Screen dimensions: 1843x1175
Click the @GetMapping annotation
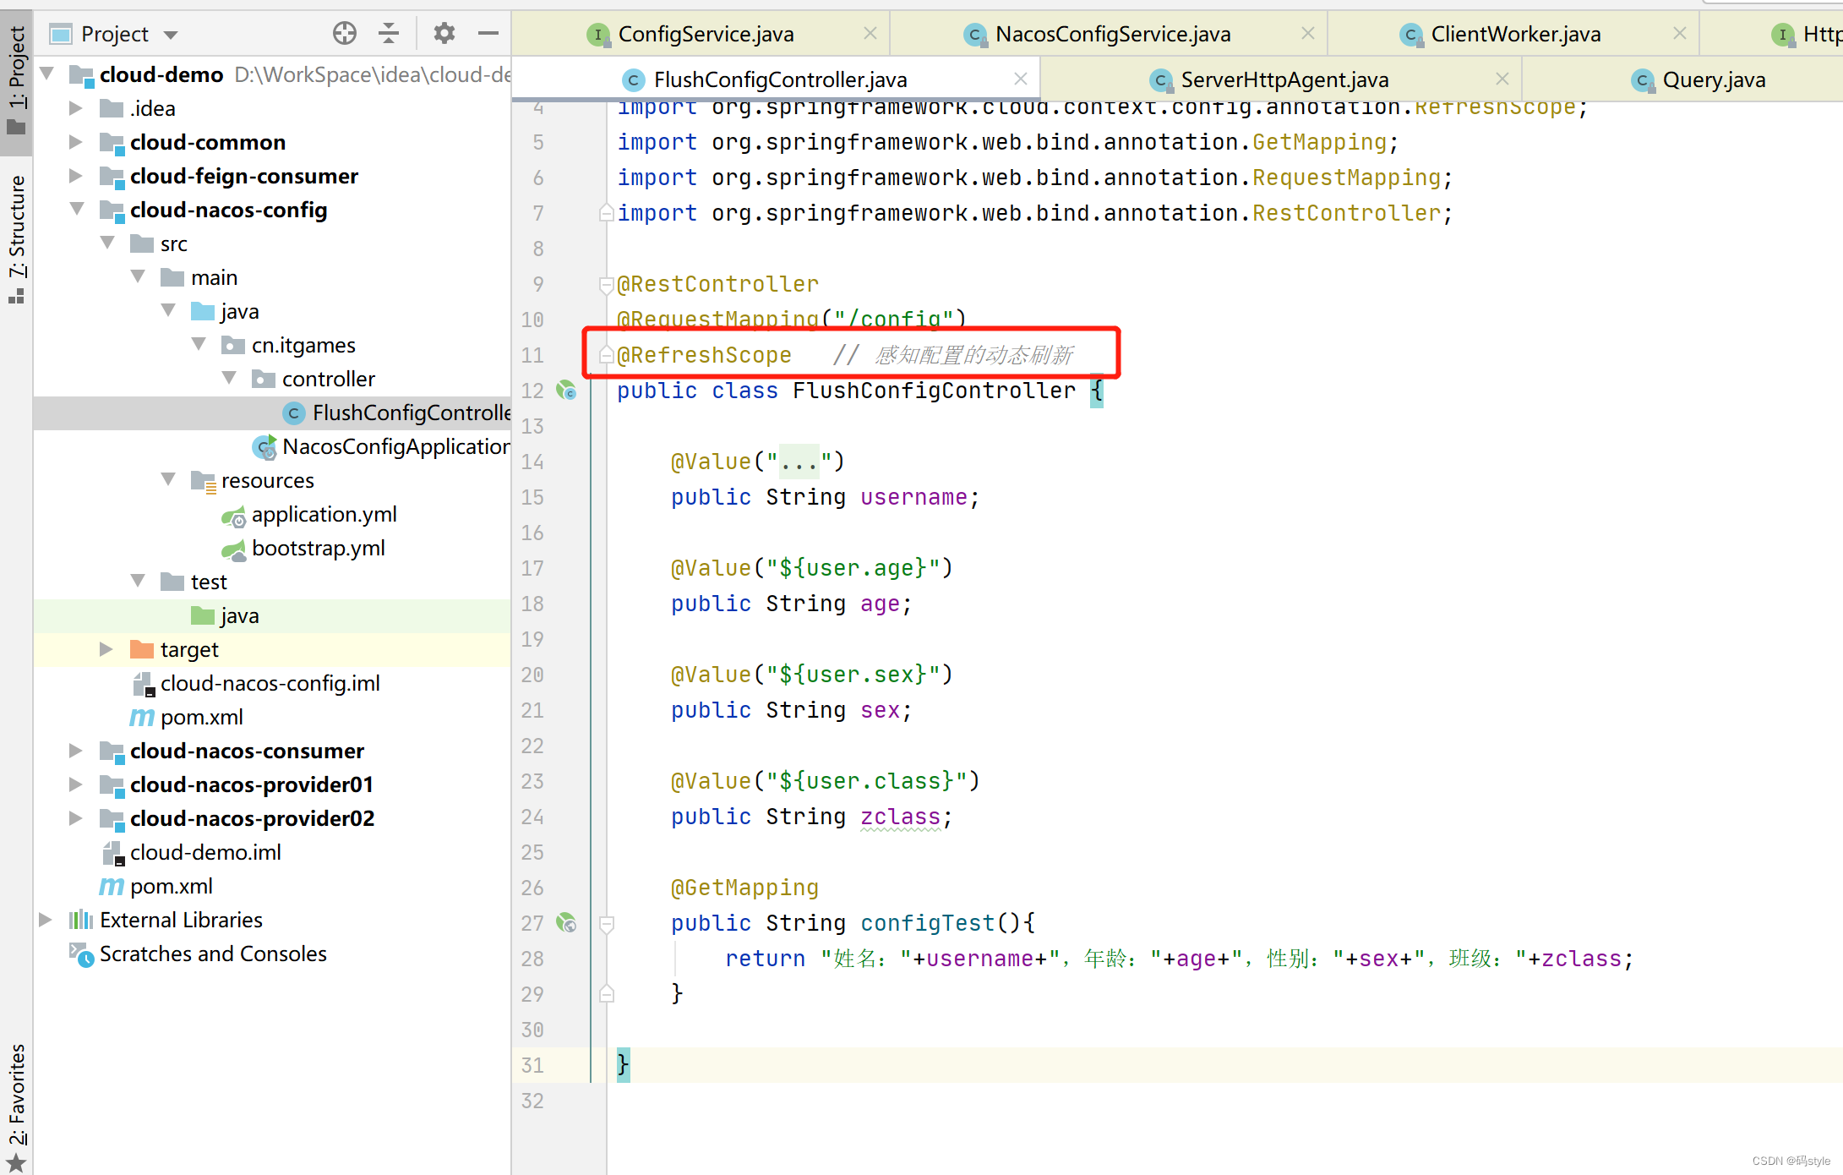[744, 888]
